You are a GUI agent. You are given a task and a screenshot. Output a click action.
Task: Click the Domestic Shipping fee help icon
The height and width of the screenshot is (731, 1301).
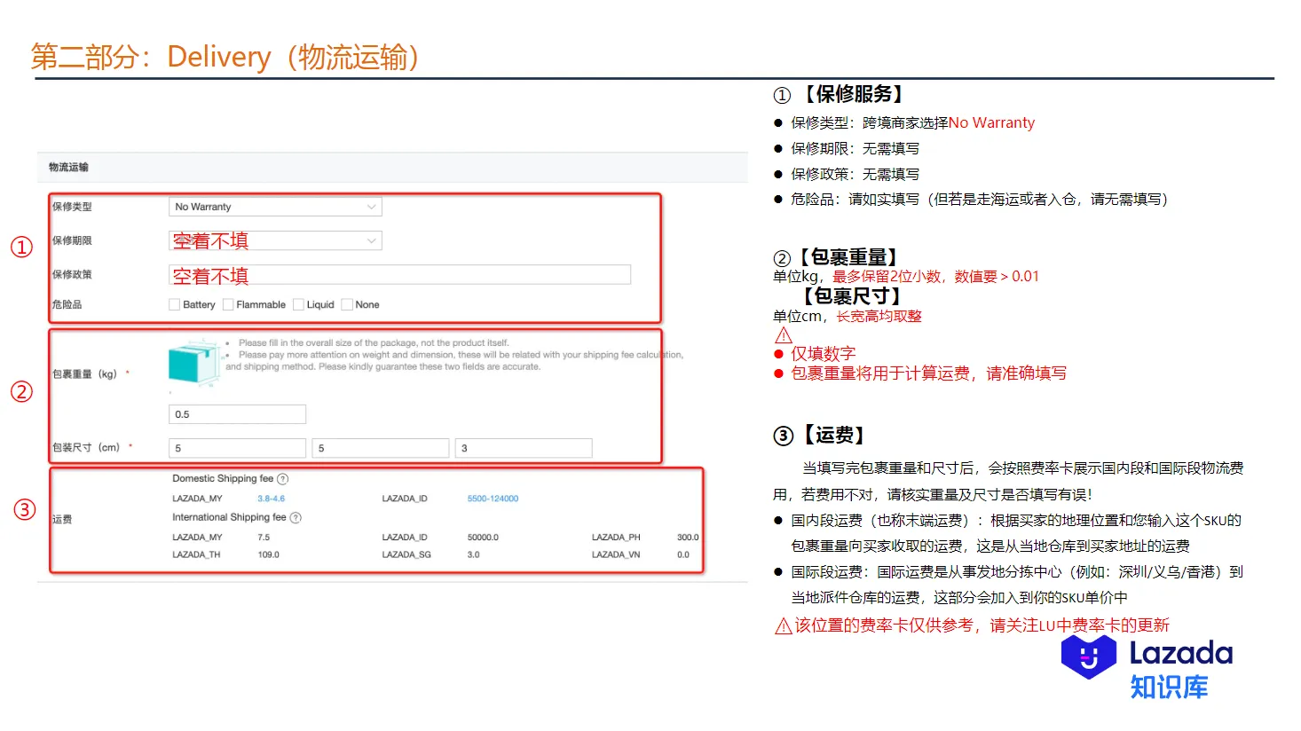[x=282, y=478]
